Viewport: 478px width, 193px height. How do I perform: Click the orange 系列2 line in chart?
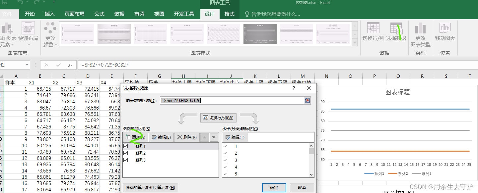[400, 151]
